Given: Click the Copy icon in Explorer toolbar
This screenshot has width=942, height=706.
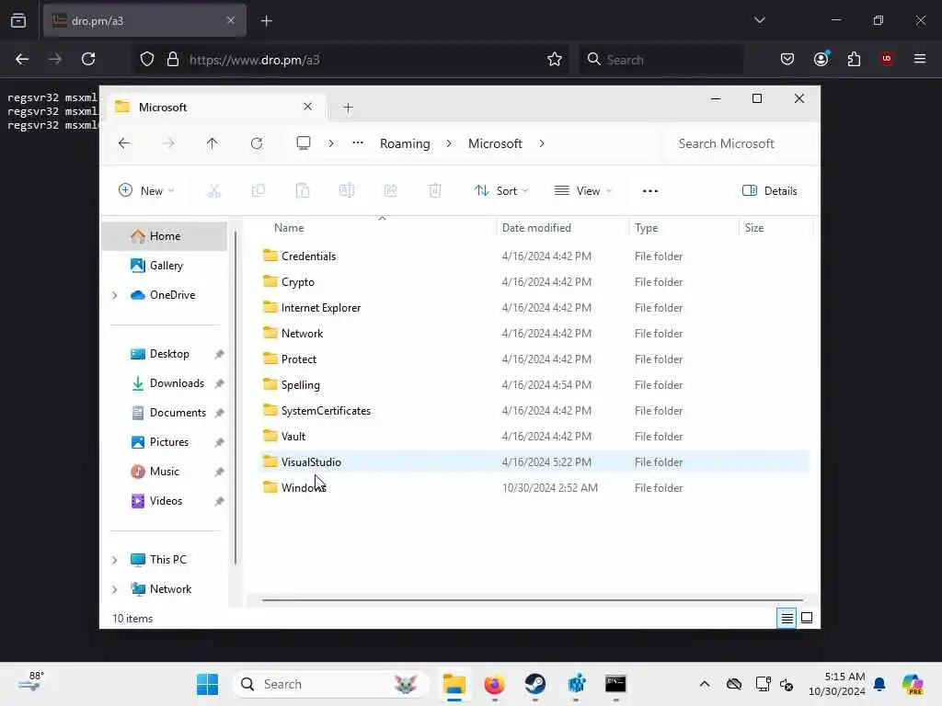Looking at the screenshot, I should pyautogui.click(x=258, y=191).
